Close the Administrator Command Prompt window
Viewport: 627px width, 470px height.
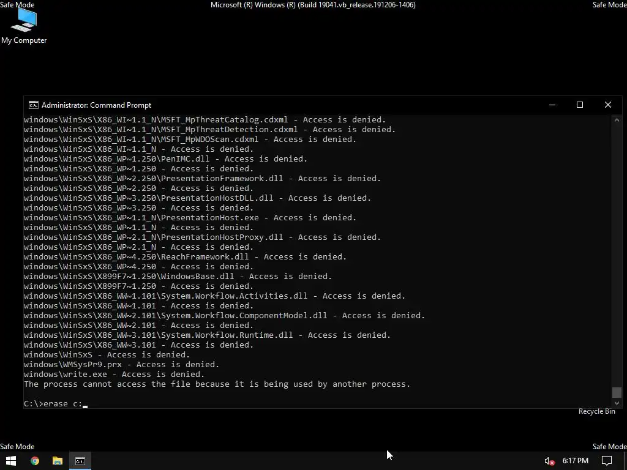click(608, 105)
